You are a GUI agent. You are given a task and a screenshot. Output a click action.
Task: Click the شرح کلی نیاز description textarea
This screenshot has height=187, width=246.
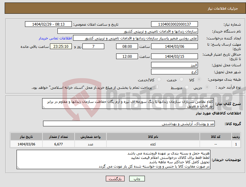pyautogui.click(x=128, y=104)
